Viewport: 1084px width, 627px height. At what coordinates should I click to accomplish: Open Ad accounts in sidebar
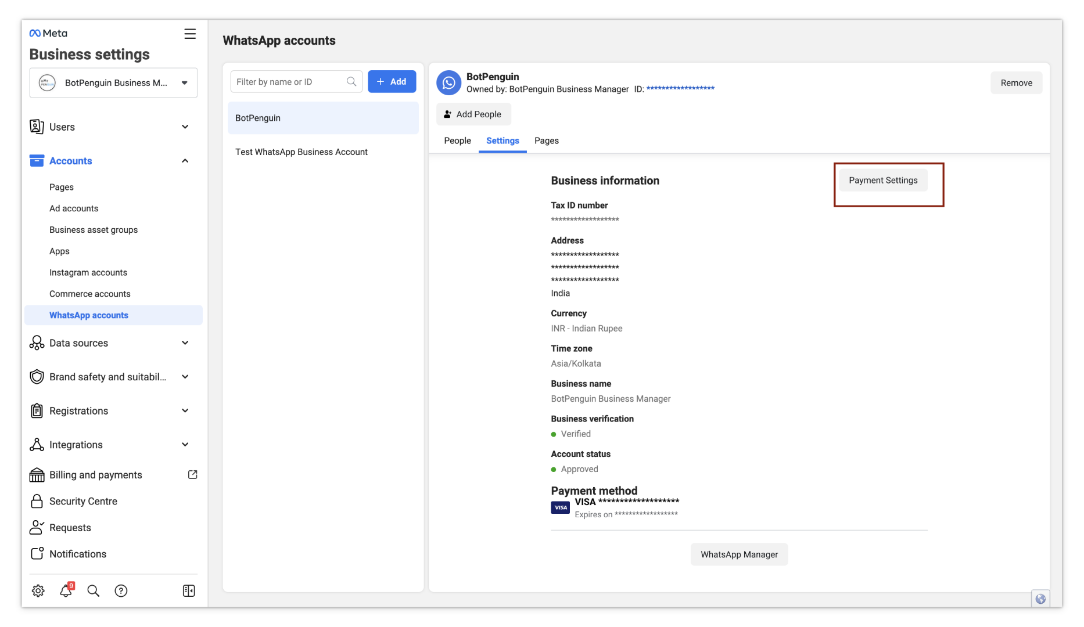74,208
